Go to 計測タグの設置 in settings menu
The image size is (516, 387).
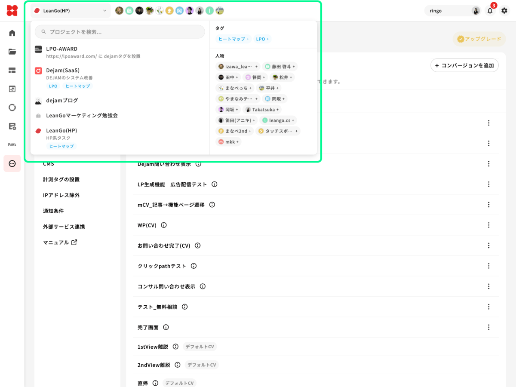click(61, 179)
